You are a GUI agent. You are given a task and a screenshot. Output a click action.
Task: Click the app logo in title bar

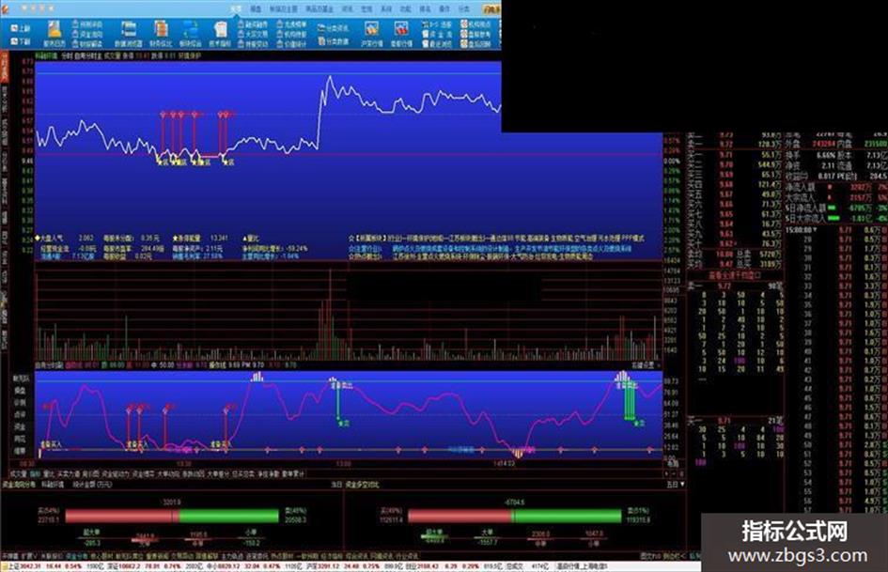tap(5, 8)
